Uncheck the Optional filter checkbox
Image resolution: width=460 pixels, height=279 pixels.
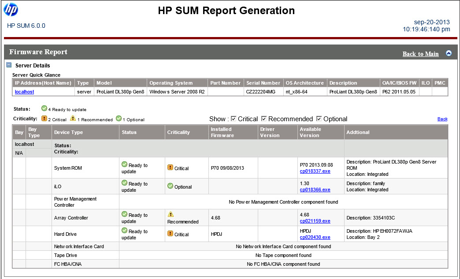click(x=319, y=119)
